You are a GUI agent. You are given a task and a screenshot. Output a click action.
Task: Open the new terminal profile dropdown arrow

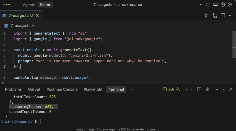pos(191,89)
